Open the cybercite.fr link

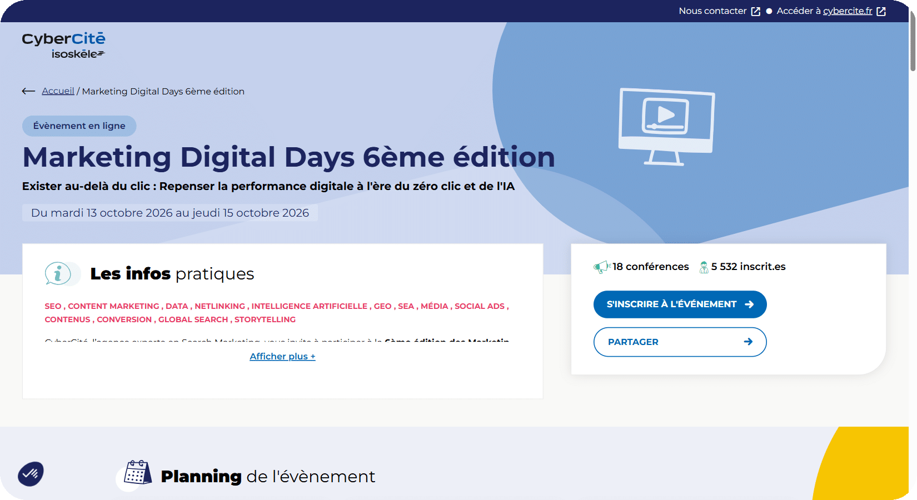point(848,11)
